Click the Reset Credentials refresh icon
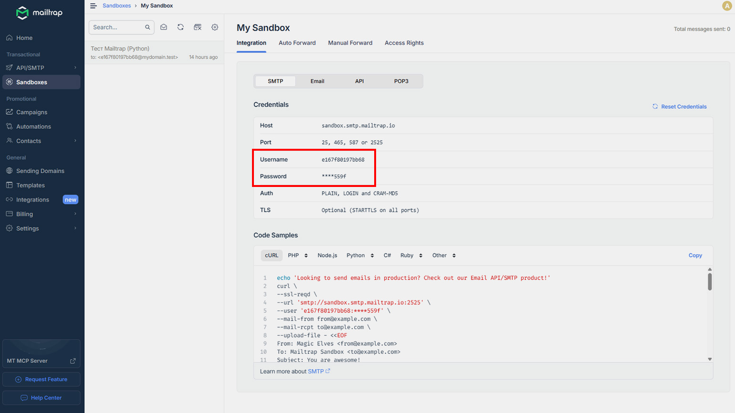 (x=655, y=106)
